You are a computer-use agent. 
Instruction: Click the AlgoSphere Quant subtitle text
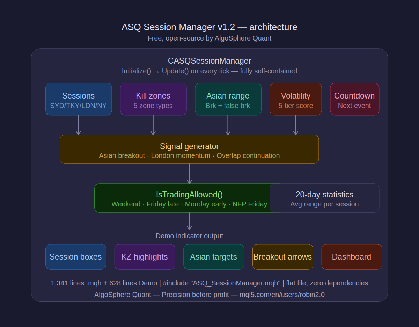coord(209,38)
